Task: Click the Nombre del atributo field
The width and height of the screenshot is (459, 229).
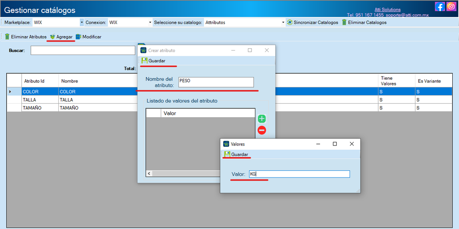Action: pos(216,82)
